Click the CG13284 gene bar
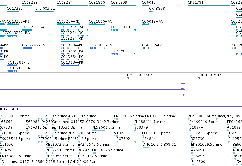The image size is (242, 166). (72, 5)
